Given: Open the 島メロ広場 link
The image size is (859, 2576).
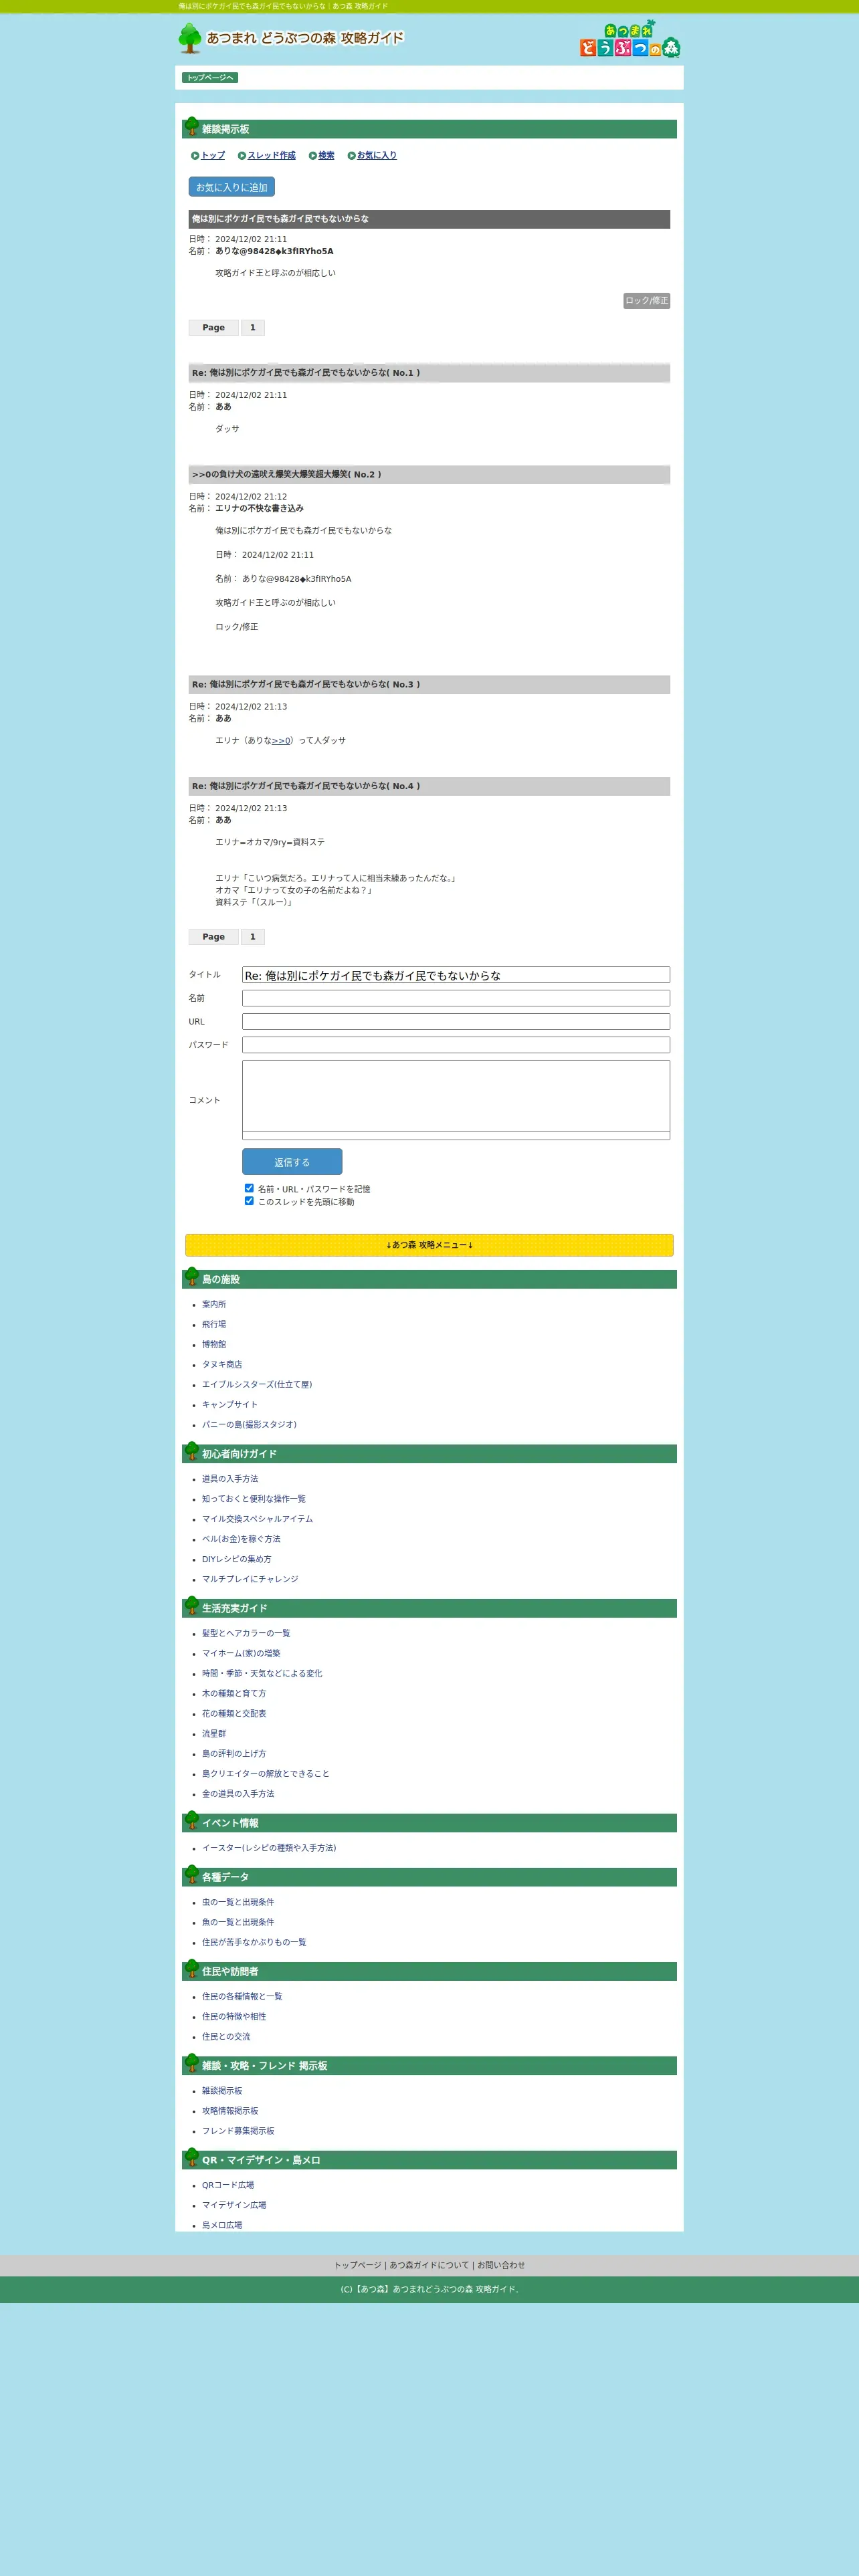Looking at the screenshot, I should click(222, 2225).
